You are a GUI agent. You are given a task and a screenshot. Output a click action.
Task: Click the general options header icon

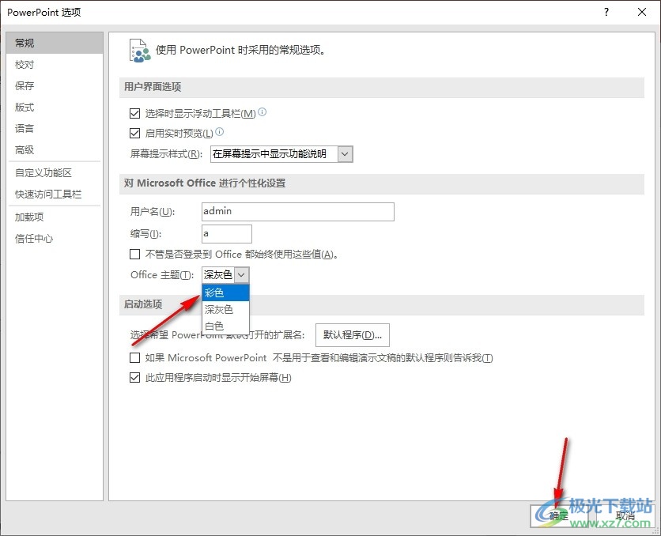[x=140, y=51]
